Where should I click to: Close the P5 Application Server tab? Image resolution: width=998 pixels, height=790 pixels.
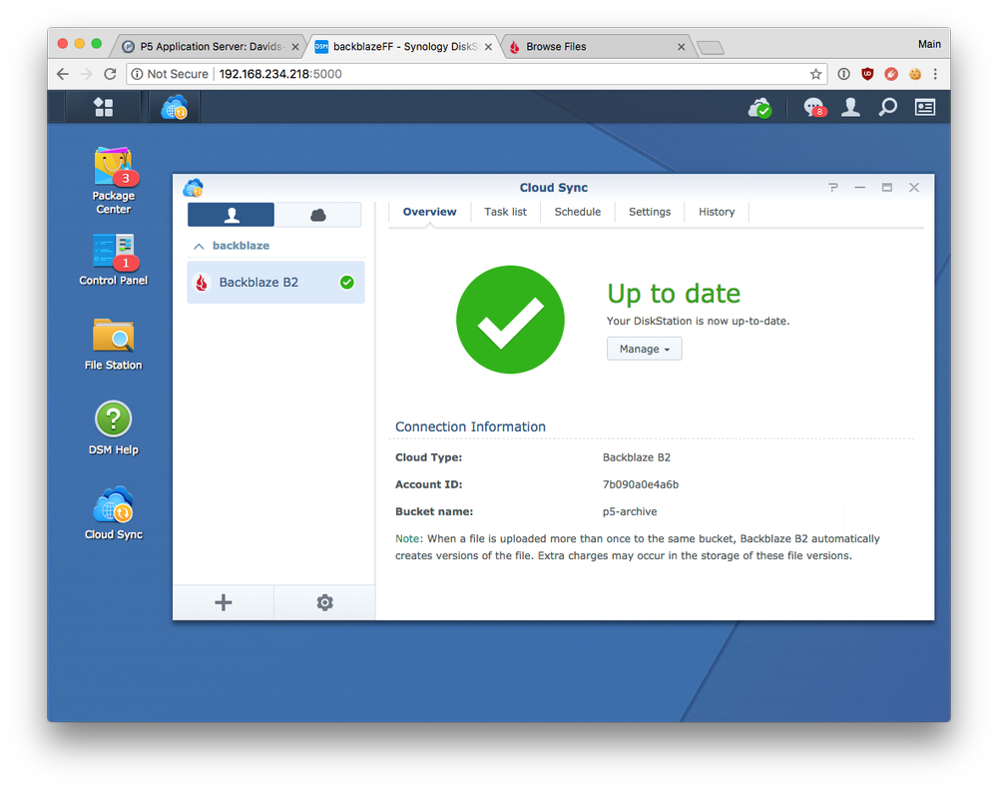coord(295,47)
